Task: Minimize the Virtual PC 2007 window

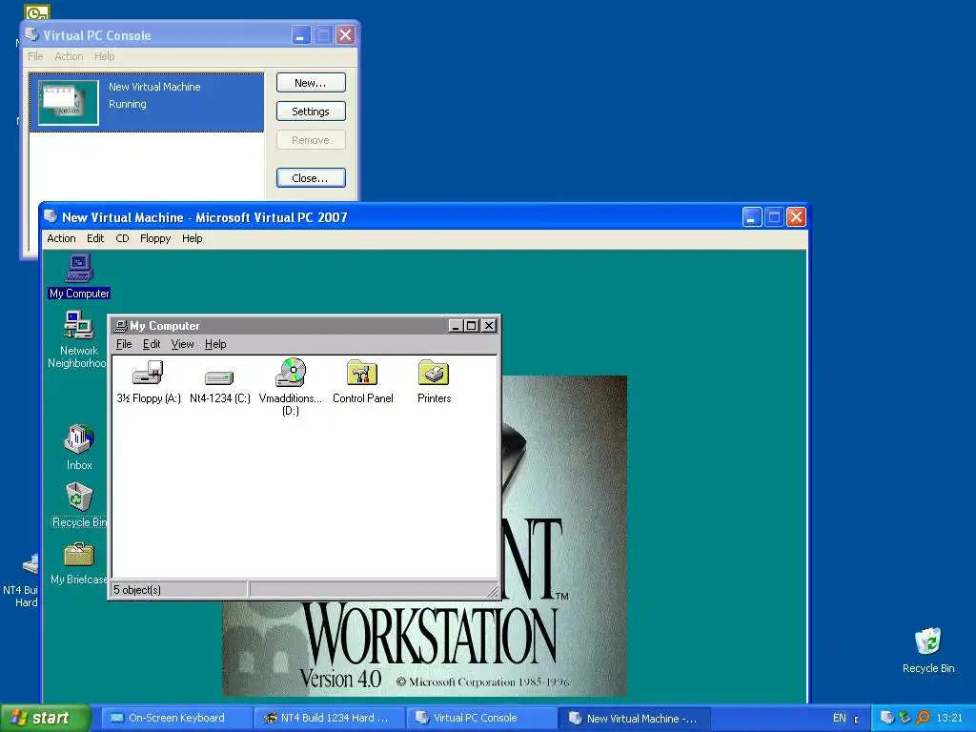Action: (x=752, y=216)
